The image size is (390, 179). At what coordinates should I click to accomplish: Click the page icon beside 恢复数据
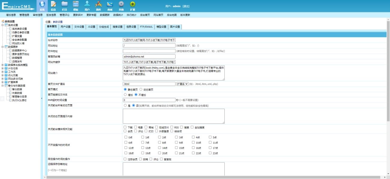click(10, 93)
